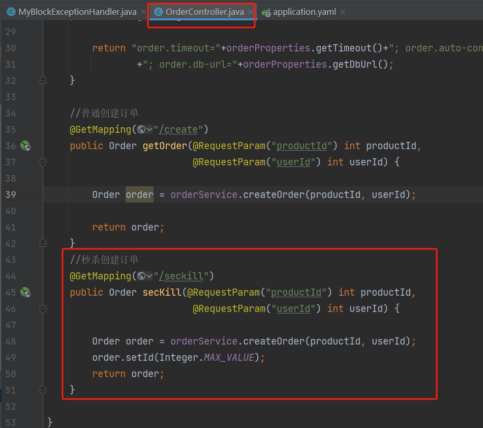Screen dimensions: 483x428
Task: Click "getTimeout()" call on line 30
Action: (349, 48)
